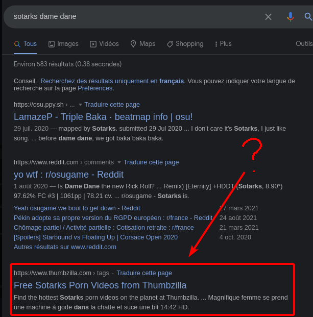Click the https://www.reddit.com › comments breadcrumb
This screenshot has height=317, width=313.
[x=64, y=162]
